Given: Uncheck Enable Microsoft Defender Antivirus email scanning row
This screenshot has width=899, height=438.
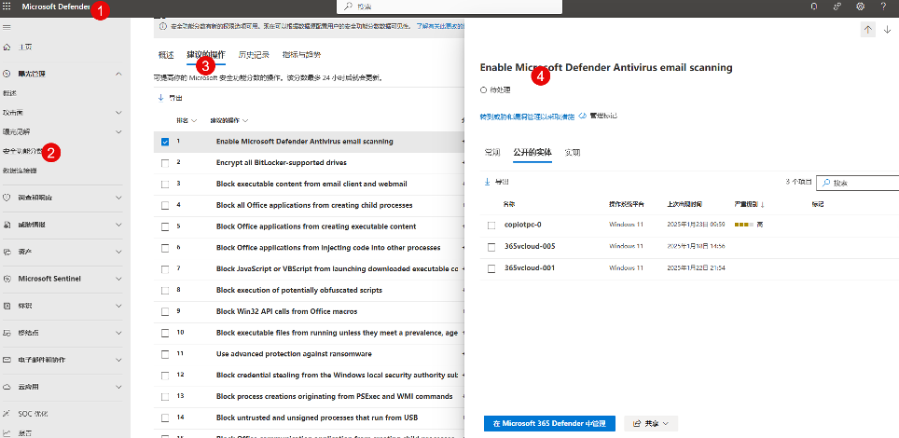Looking at the screenshot, I should tap(165, 142).
